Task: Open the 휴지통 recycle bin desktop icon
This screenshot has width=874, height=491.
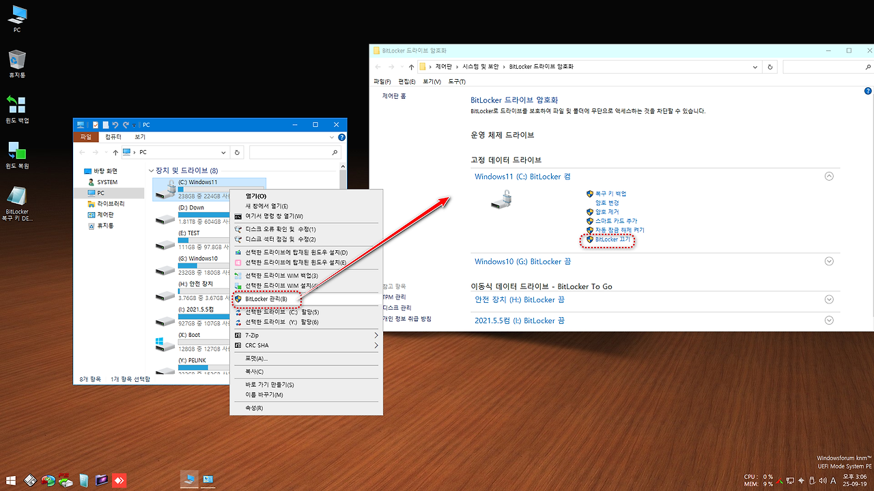Action: [x=17, y=63]
